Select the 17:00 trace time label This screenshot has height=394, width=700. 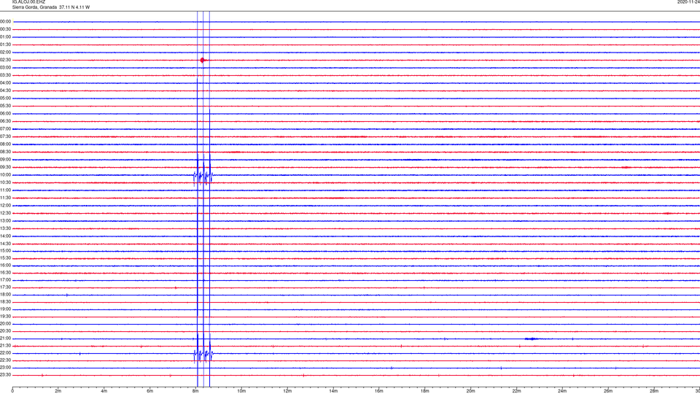pyautogui.click(x=5, y=280)
